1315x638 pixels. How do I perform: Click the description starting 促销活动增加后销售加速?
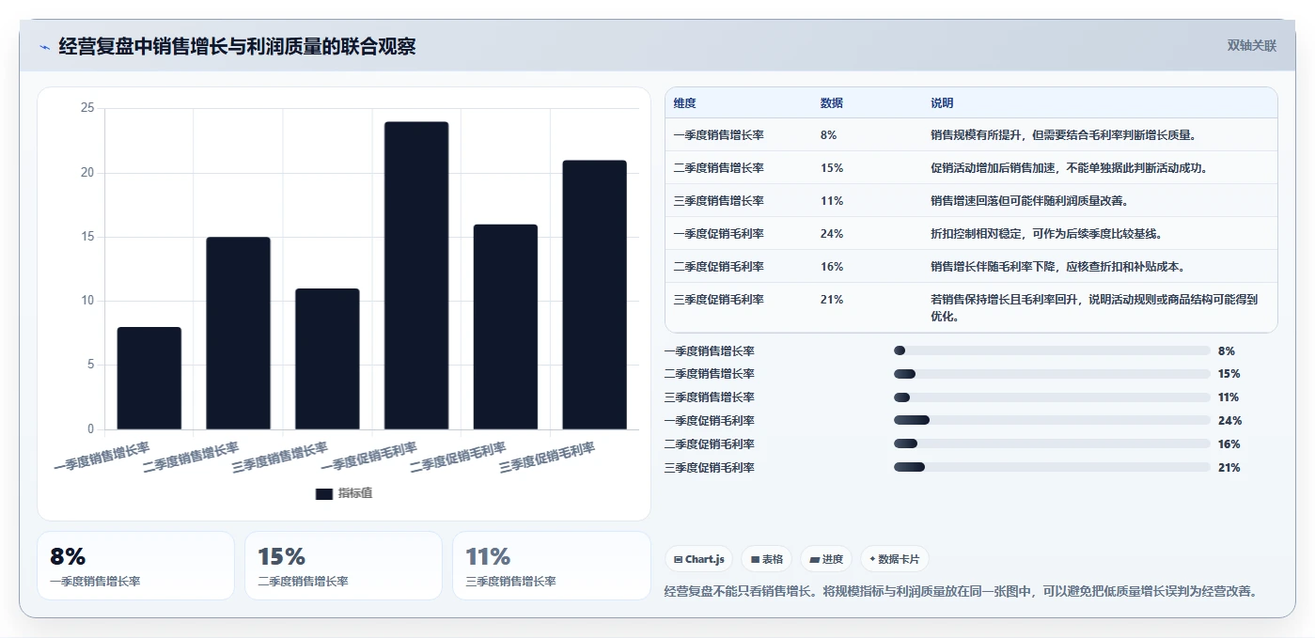(x=1069, y=168)
